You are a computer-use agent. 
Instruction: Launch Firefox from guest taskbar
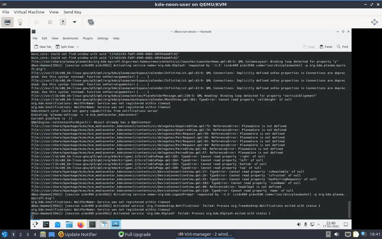point(81,224)
